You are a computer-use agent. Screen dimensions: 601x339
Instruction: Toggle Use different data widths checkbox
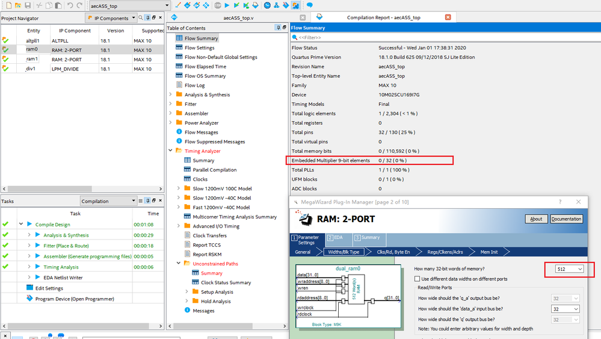click(417, 279)
